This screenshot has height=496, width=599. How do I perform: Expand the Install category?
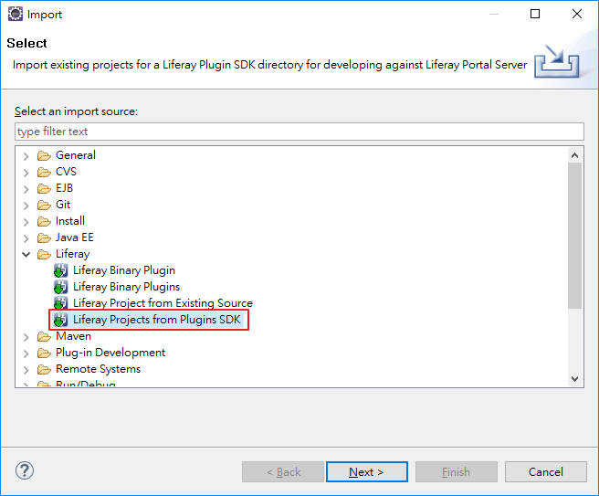[26, 222]
